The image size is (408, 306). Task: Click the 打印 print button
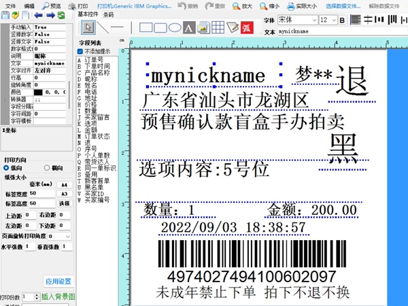pyautogui.click(x=78, y=5)
